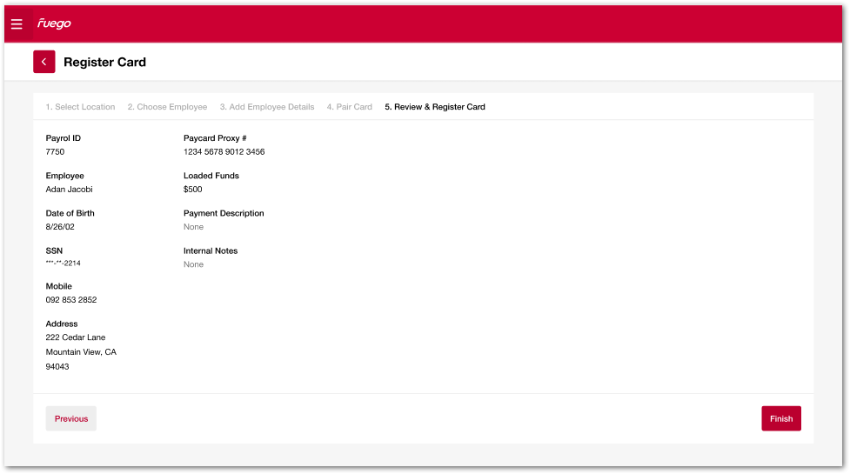Click the Employee label

tap(64, 176)
